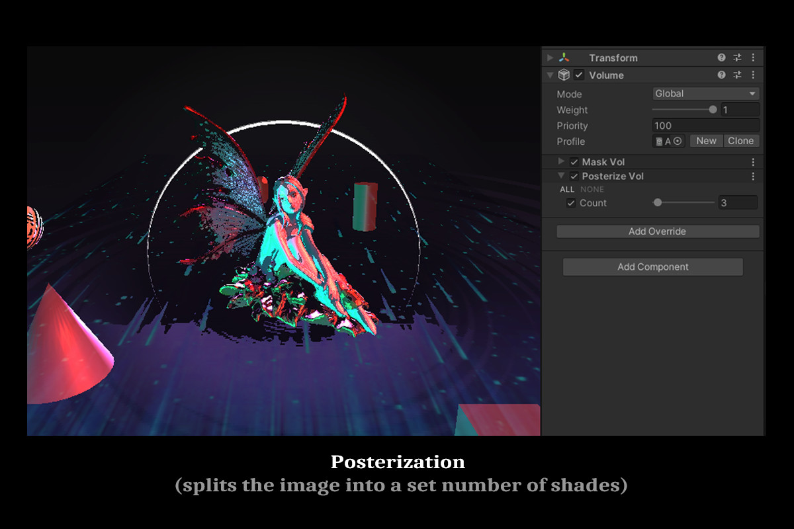This screenshot has height=529, width=794.
Task: Collapse the Posterize Vol override
Action: click(561, 176)
